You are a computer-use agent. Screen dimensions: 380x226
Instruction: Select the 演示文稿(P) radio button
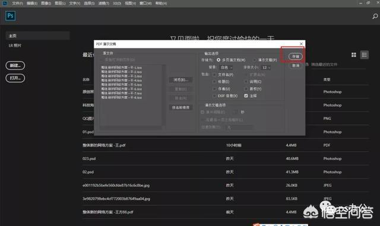tap(255, 60)
